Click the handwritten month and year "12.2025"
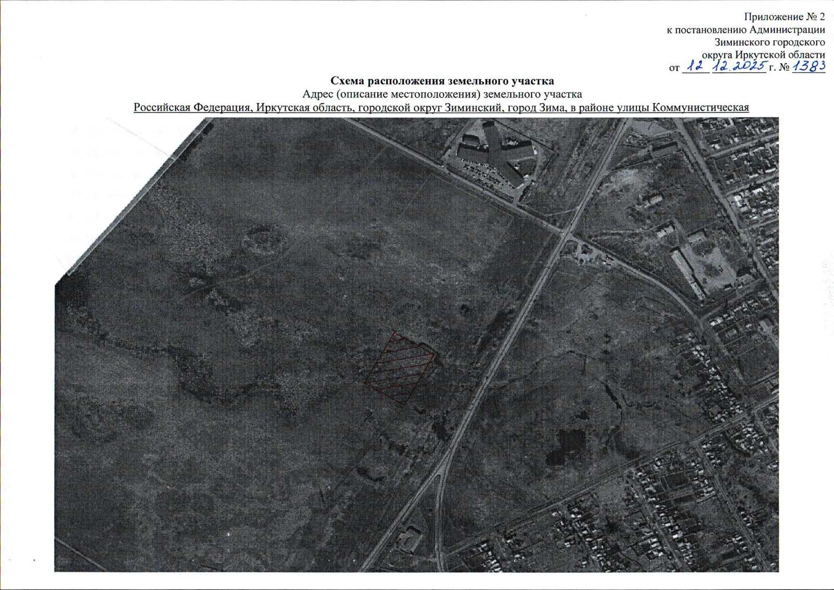834x590 pixels. (x=739, y=66)
